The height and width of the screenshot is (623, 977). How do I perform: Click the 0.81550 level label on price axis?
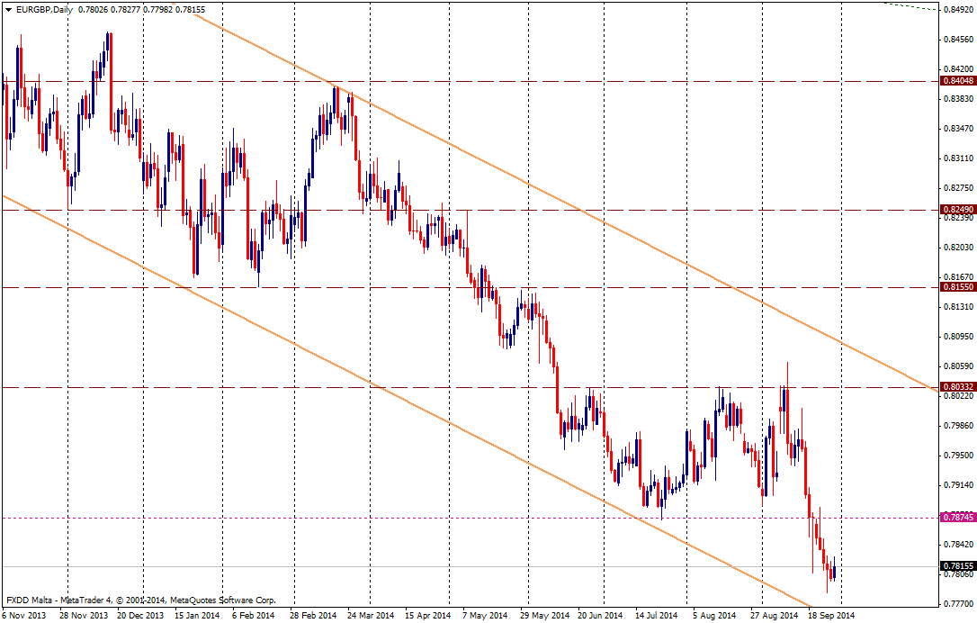tap(956, 287)
